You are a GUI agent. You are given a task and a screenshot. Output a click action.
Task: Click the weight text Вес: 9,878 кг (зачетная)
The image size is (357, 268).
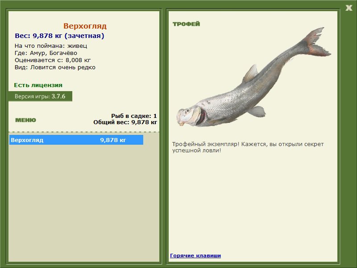[x=59, y=36]
